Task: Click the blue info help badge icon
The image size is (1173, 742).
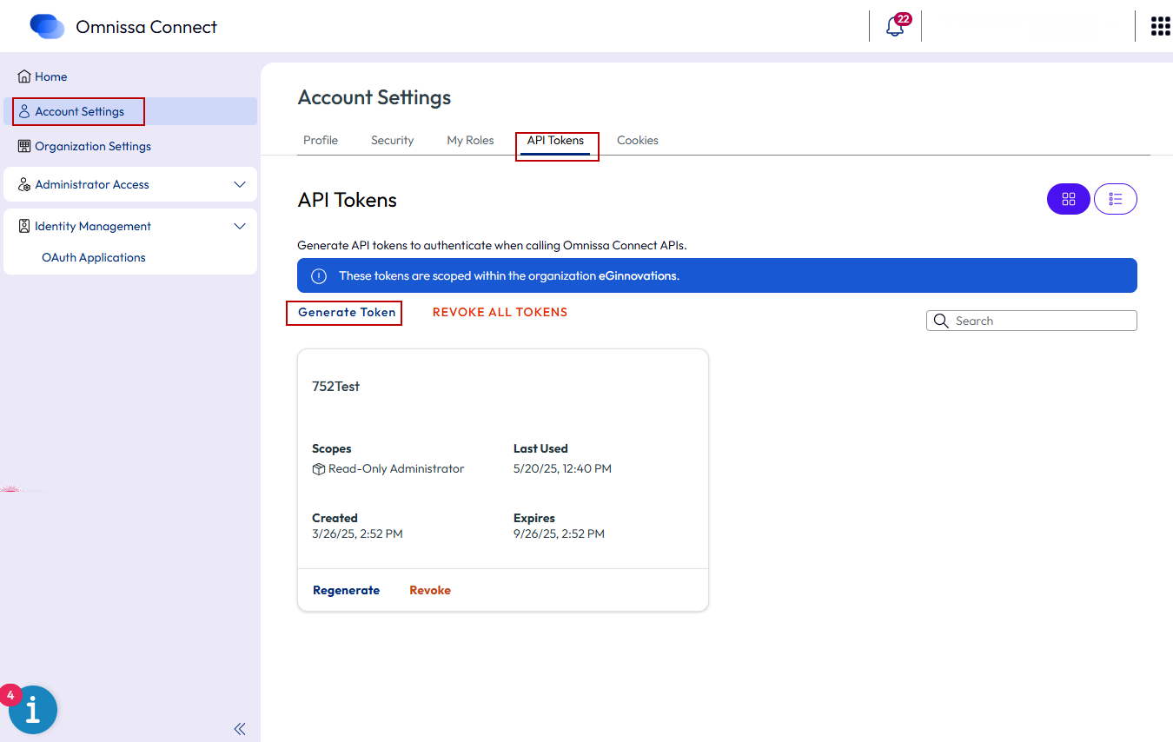Action: click(33, 711)
